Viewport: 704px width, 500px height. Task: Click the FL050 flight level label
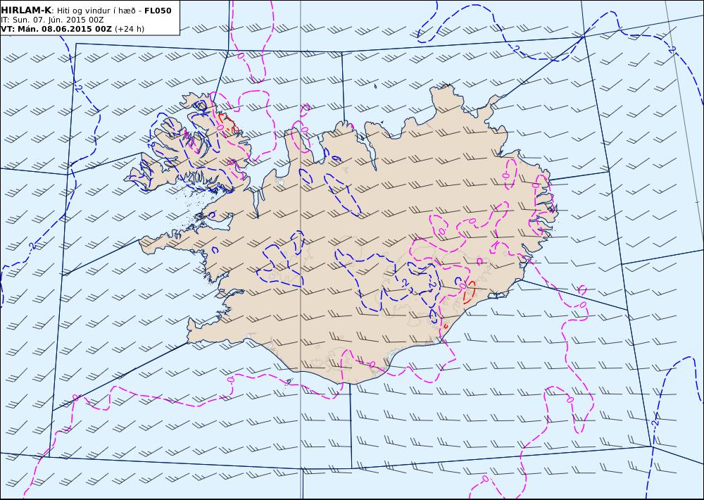pos(158,11)
